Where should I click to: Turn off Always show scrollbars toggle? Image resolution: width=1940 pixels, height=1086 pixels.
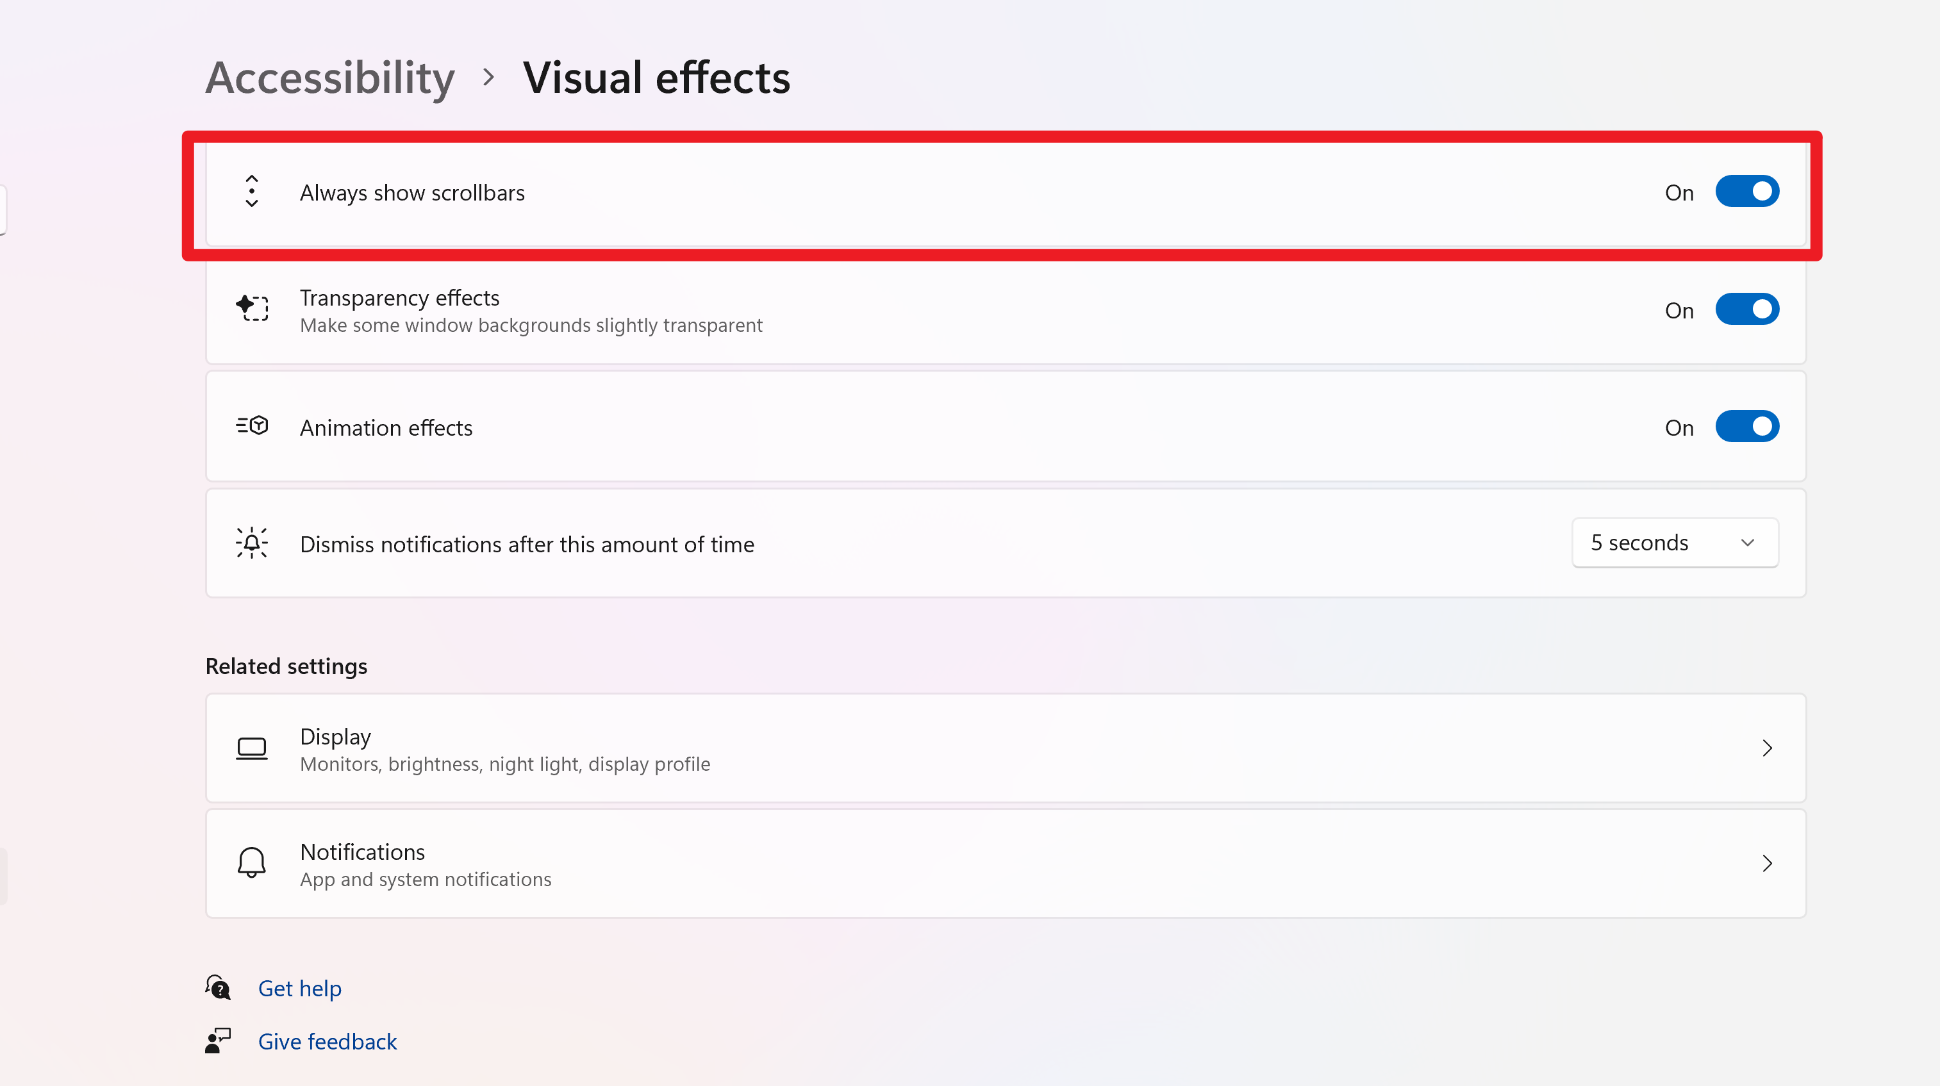pyautogui.click(x=1746, y=192)
